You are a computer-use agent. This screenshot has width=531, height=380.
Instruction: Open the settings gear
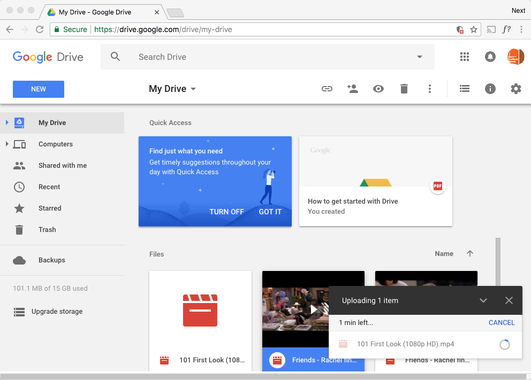(x=516, y=89)
